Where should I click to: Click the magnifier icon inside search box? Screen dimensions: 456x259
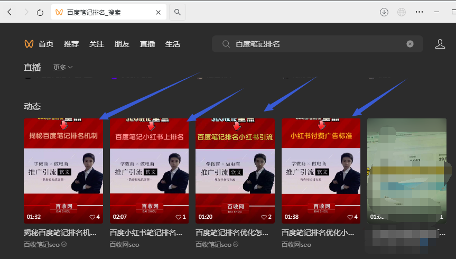pyautogui.click(x=226, y=44)
